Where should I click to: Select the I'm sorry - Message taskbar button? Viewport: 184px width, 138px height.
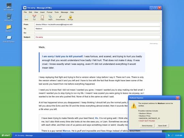(37, 135)
